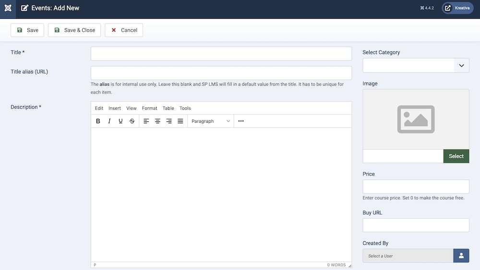
Task: Open the Paragraph format dropdown
Action: (x=211, y=121)
